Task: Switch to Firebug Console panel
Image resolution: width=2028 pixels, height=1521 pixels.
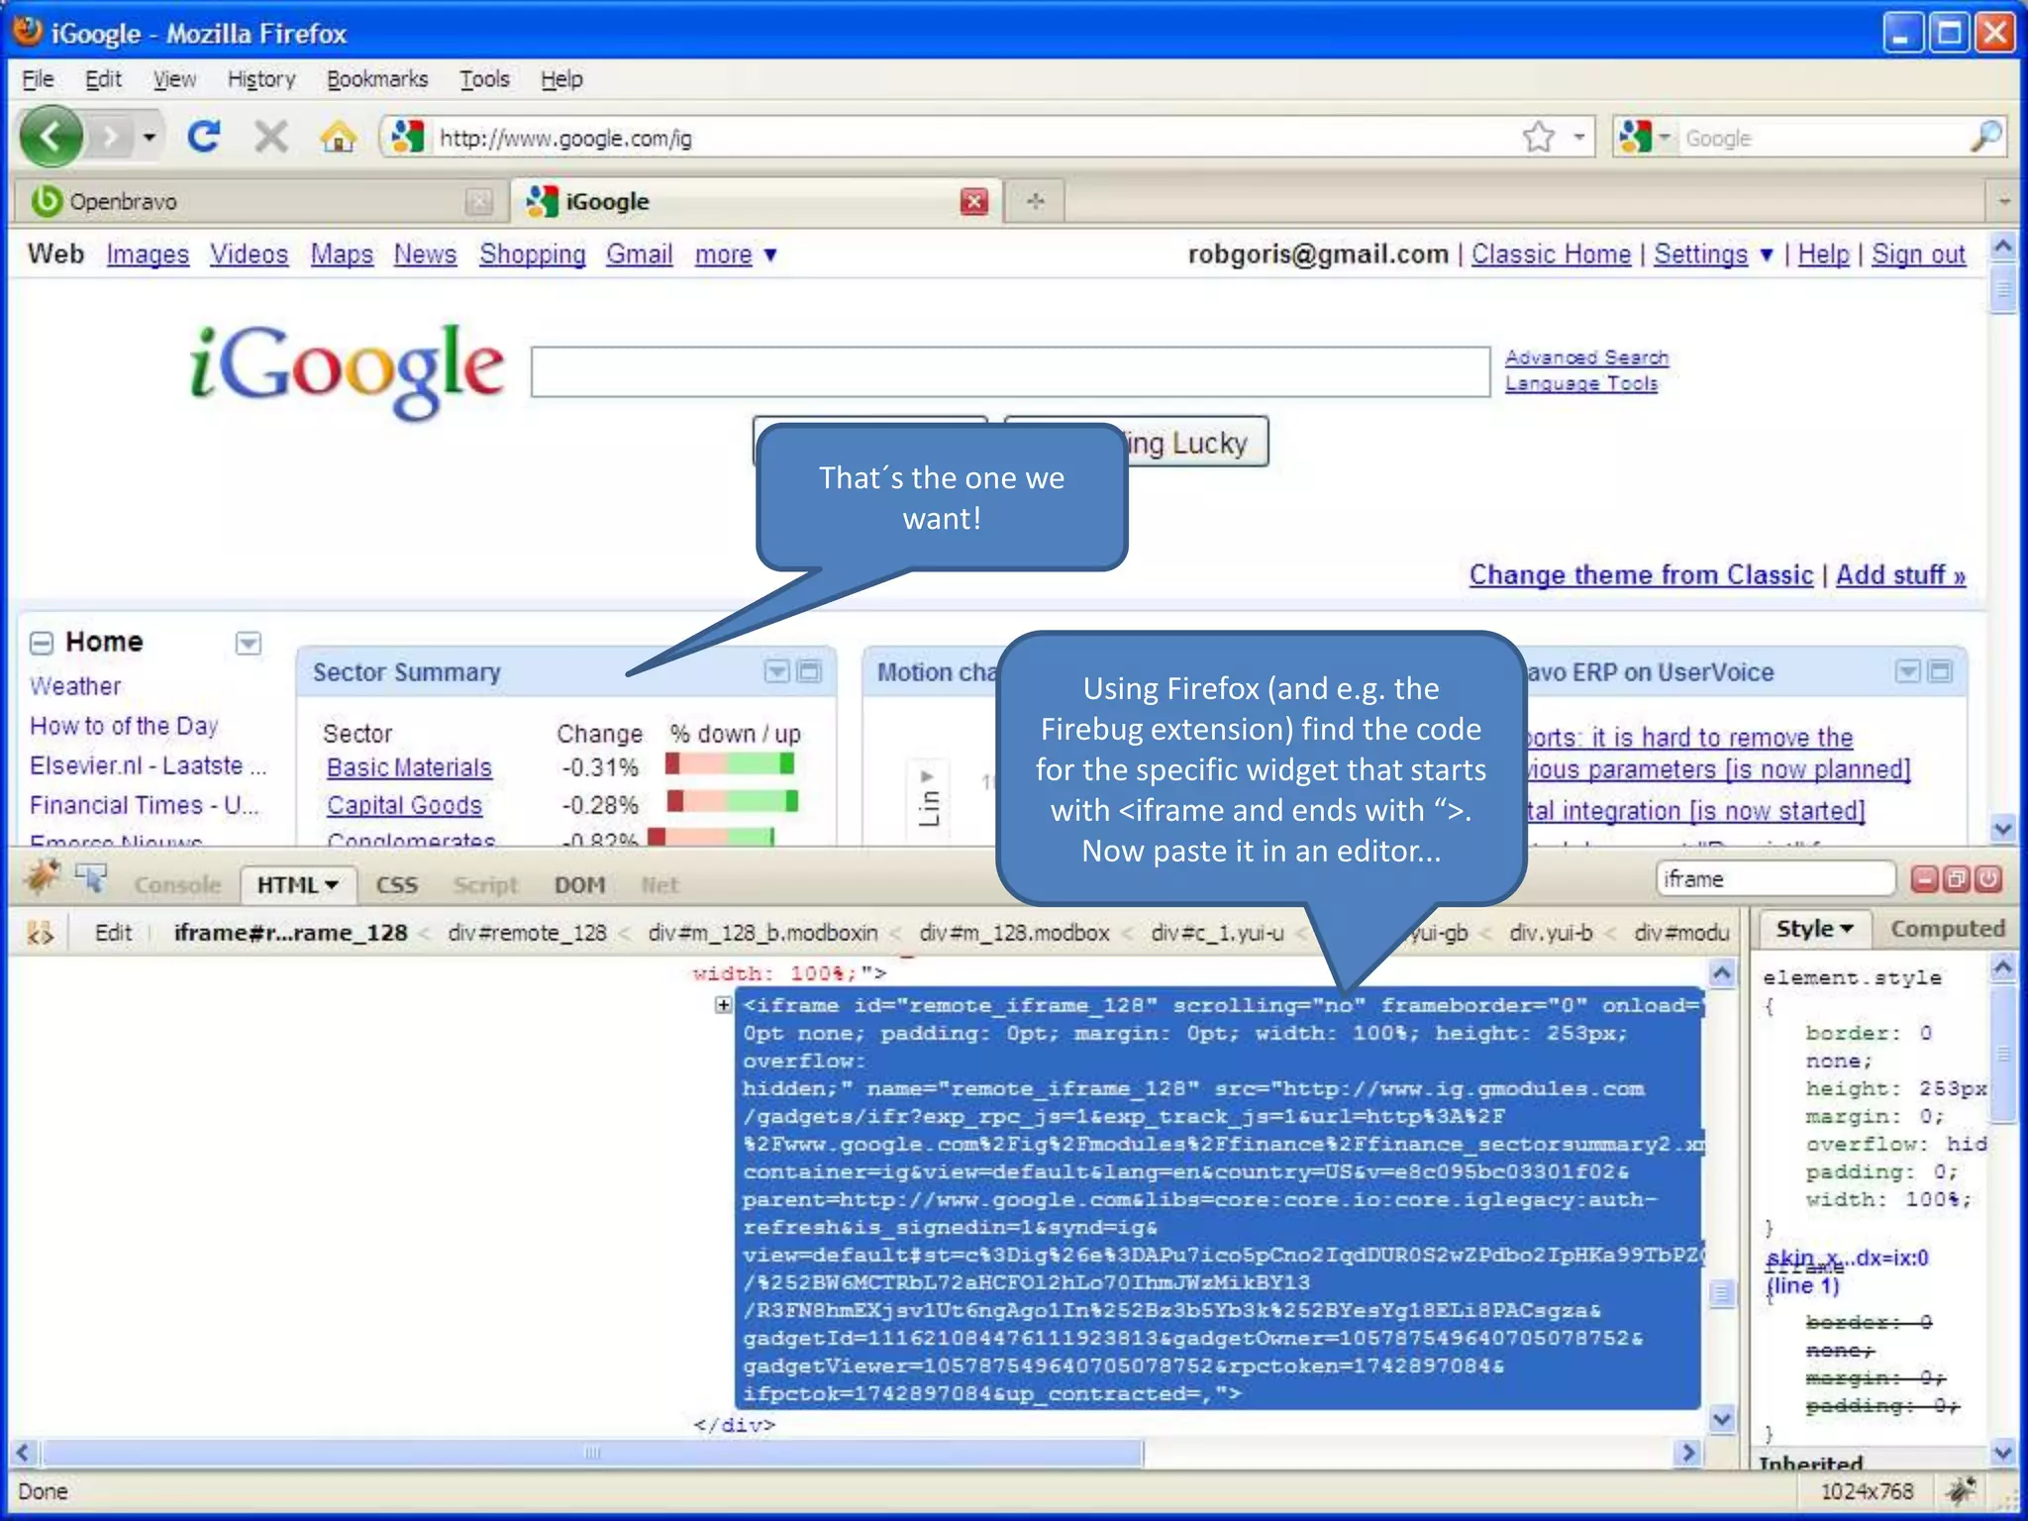Action: (x=177, y=885)
